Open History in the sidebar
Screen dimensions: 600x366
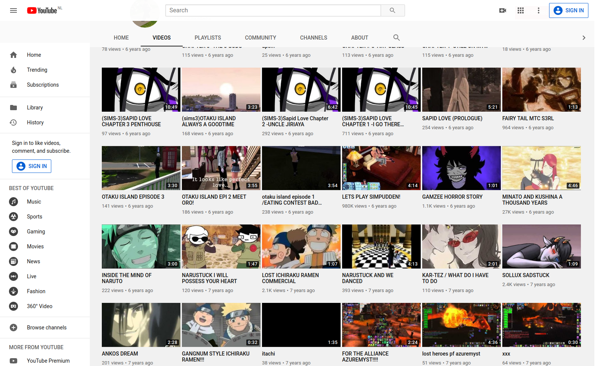point(45,122)
